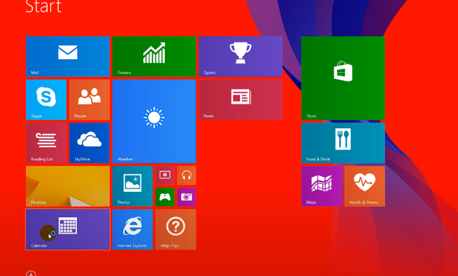Launch the Store app tile
The image size is (458, 276).
point(343,78)
